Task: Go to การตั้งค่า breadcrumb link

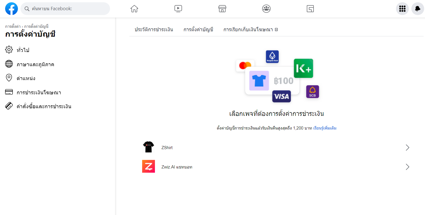Action: pos(13,26)
